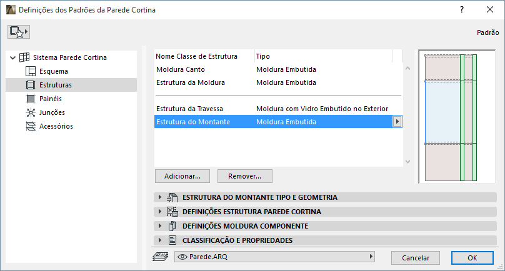The height and width of the screenshot is (271, 505).
Task: Select the Estrutura da Moldura row
Action: tap(278, 82)
